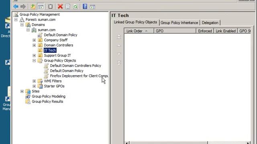Collapse the suman.com domain node
The image size is (257, 144).
28,30
